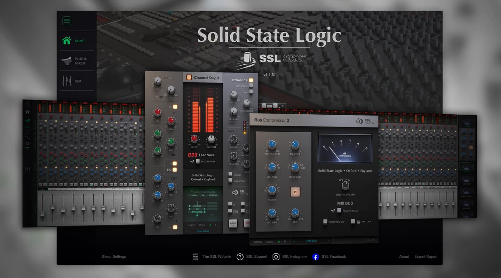
Task: Visit The SSL Website link
Action: click(x=217, y=256)
